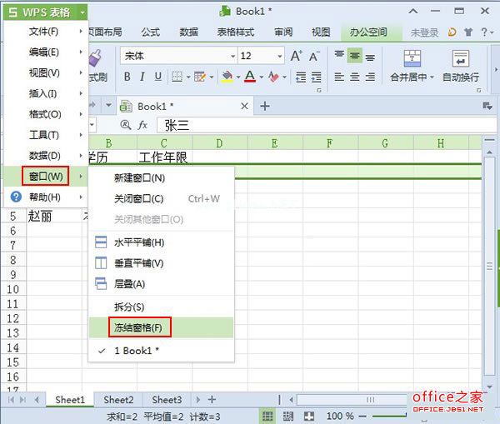Viewport: 500px width, 424px height.
Task: Click the zoom magnifier icon in formula bar
Action: pos(126,125)
